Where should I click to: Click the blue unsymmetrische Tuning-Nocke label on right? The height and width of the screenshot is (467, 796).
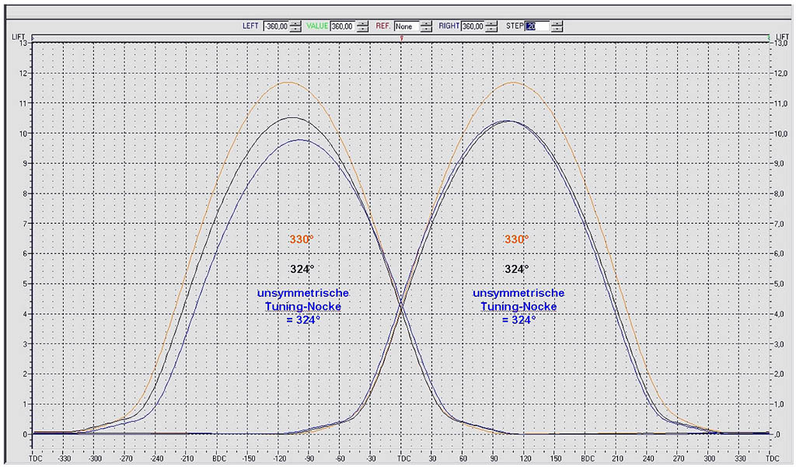pos(518,306)
